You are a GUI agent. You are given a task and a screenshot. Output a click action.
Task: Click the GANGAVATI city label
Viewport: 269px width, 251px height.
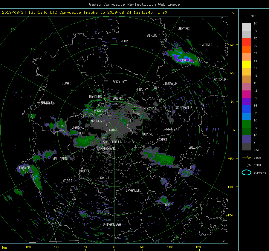tap(171, 129)
